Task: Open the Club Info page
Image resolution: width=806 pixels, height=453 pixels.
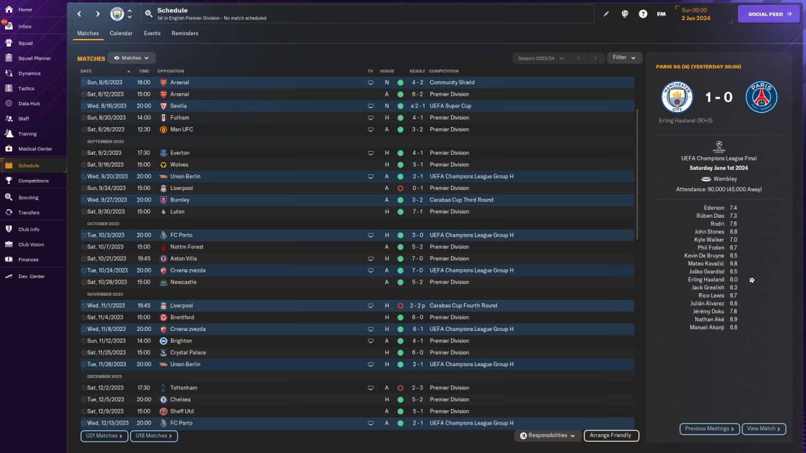Action: [x=29, y=230]
